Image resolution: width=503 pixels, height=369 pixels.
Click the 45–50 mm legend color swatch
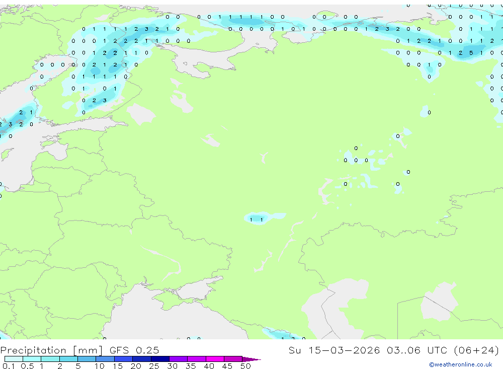click(x=233, y=359)
